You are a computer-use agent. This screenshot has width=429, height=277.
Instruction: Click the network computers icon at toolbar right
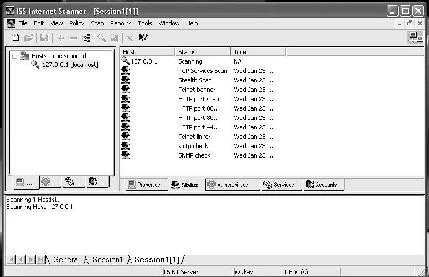pos(416,38)
